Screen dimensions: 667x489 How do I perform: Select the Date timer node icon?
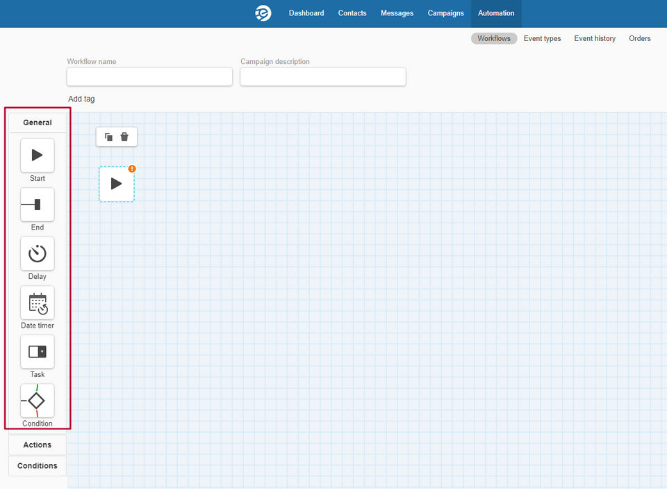point(38,303)
